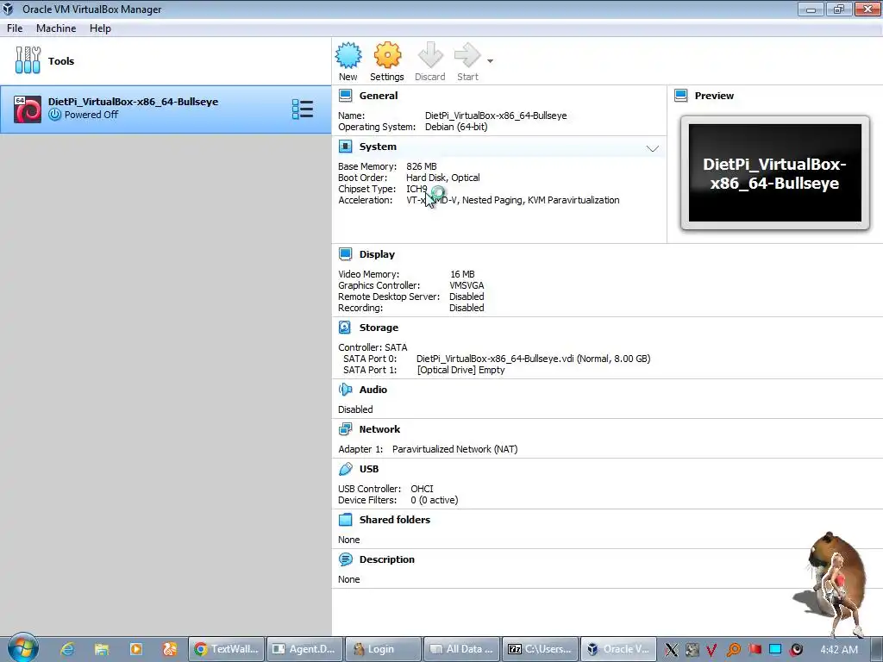The width and height of the screenshot is (883, 662).
Task: Click the Storage section disk icon
Action: (345, 327)
